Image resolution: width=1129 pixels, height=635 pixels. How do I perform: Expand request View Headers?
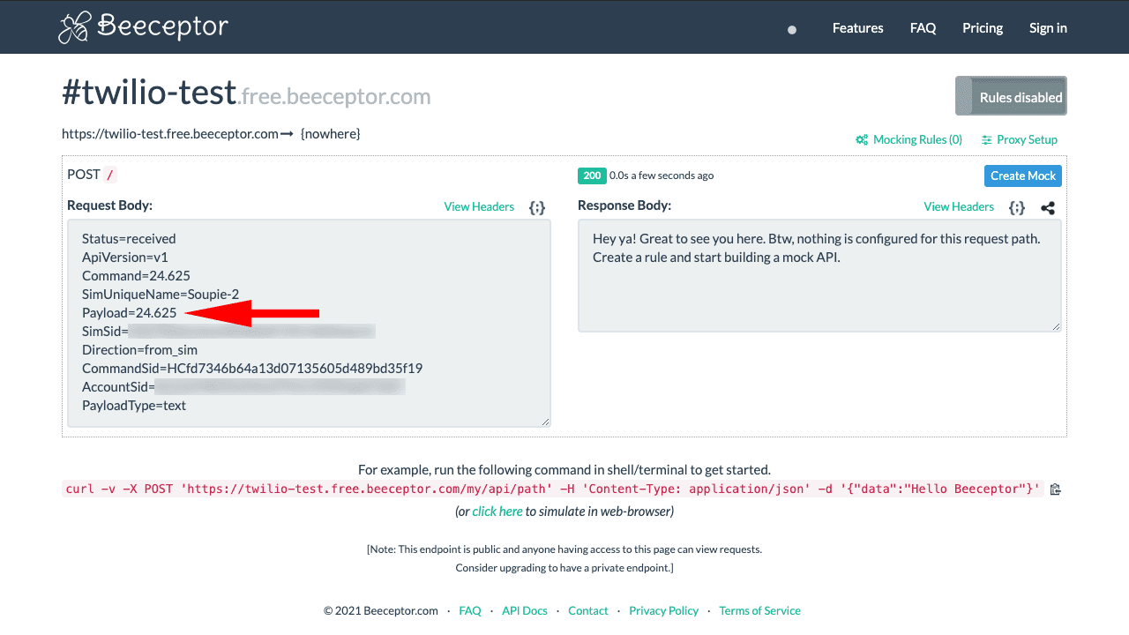[479, 206]
